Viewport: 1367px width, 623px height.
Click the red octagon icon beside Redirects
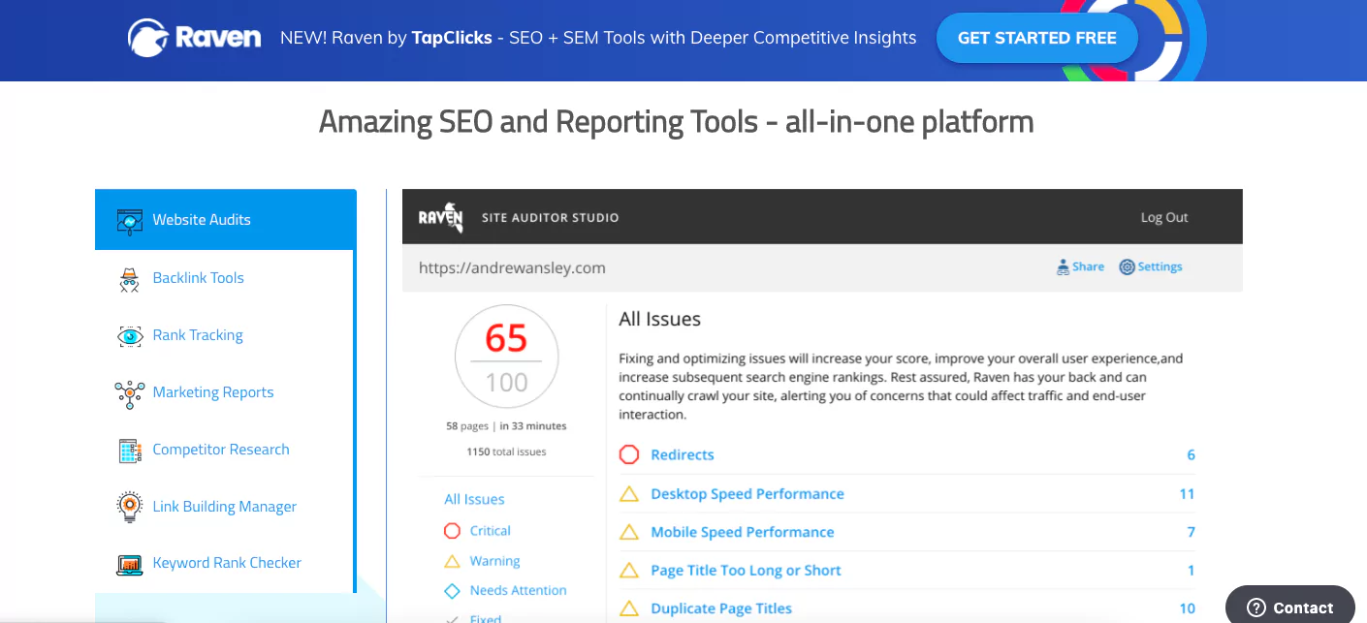pyautogui.click(x=629, y=454)
